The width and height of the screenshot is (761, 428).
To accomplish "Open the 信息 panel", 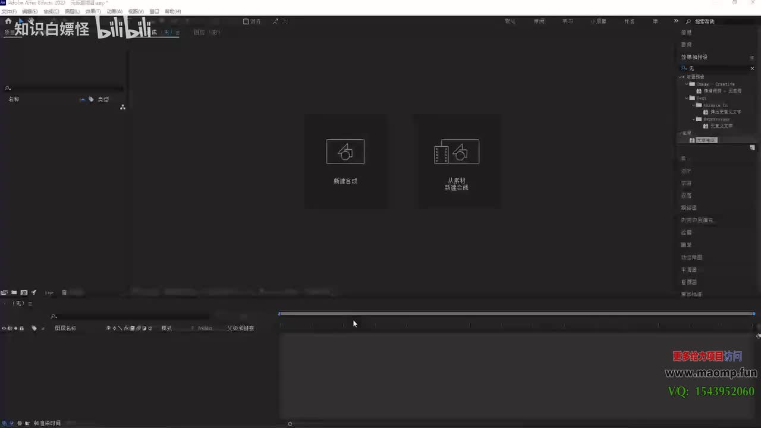I will tap(686, 33).
